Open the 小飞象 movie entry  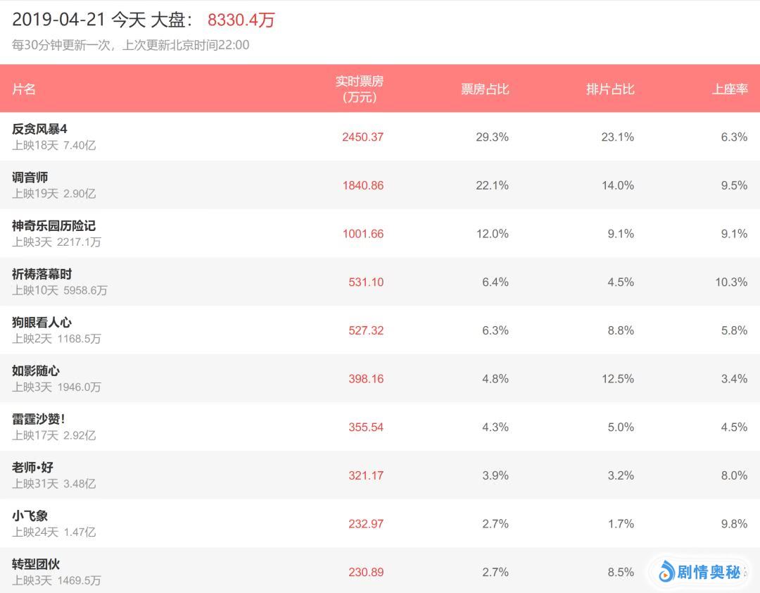(x=30, y=516)
